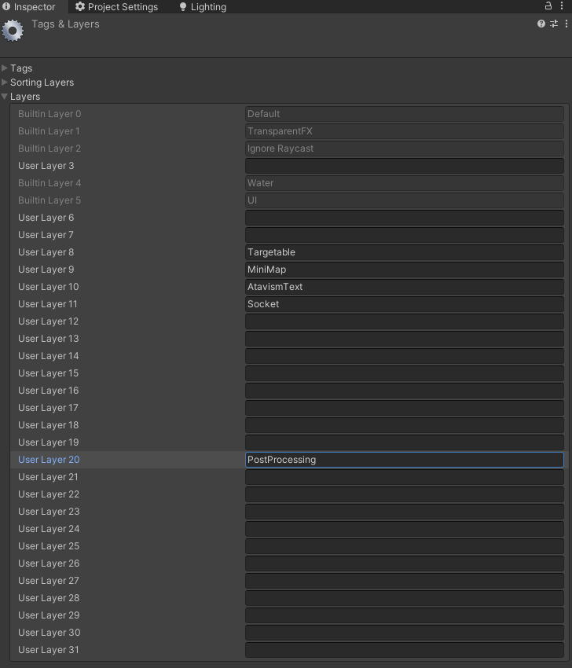This screenshot has width=572, height=668.
Task: Click the User Layer 31 field
Action: coord(404,650)
